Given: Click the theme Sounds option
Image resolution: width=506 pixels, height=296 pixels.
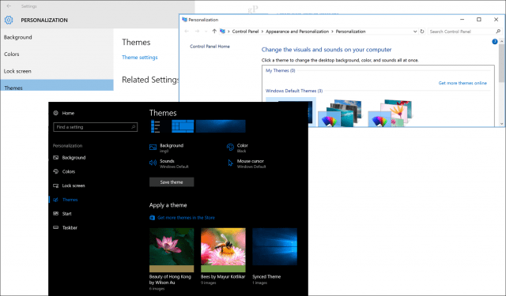Looking at the screenshot, I should [168, 163].
